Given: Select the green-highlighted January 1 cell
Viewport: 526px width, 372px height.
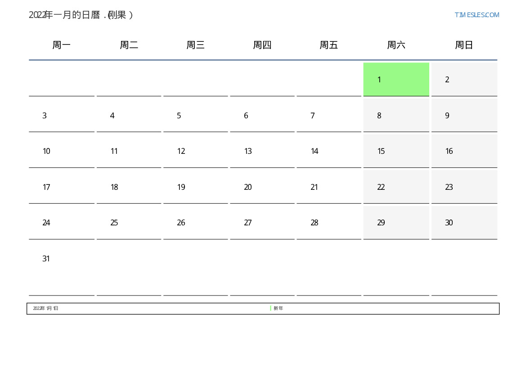Looking at the screenshot, I should click(x=396, y=80).
